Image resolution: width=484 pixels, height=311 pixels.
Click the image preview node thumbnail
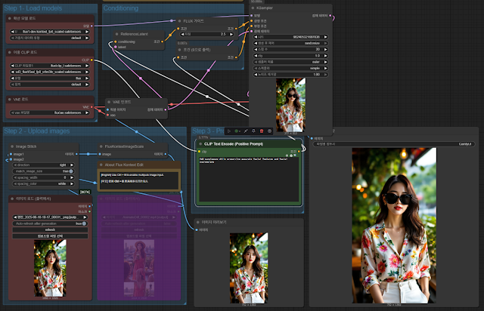[x=249, y=268]
